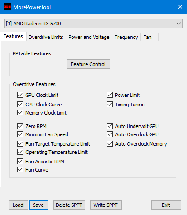Screen dimensions: 187x215
Task: Disable Minimum Fan Speed
Action: click(x=20, y=134)
